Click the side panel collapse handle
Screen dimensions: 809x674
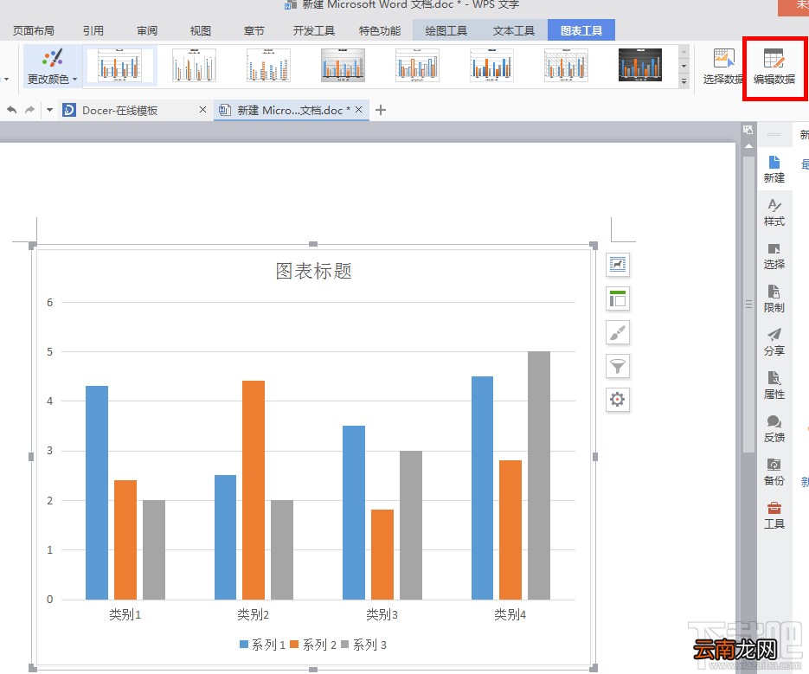(x=774, y=135)
